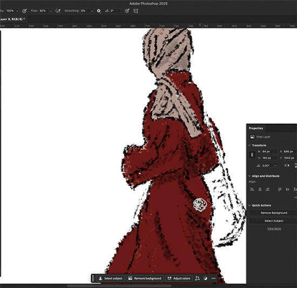Toggle pressure for opacity brush icon
The height and width of the screenshot is (288, 297).
click(24, 11)
